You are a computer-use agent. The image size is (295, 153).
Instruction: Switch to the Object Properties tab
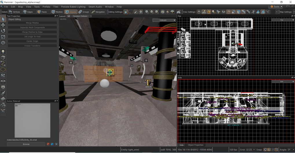click(x=195, y=145)
